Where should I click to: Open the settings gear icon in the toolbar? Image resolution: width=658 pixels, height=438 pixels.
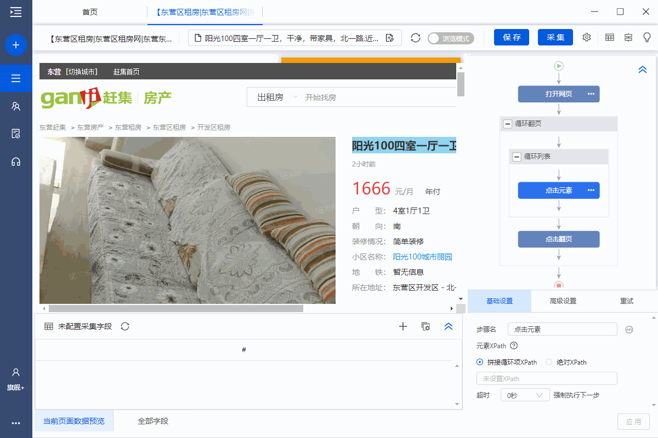pos(587,37)
